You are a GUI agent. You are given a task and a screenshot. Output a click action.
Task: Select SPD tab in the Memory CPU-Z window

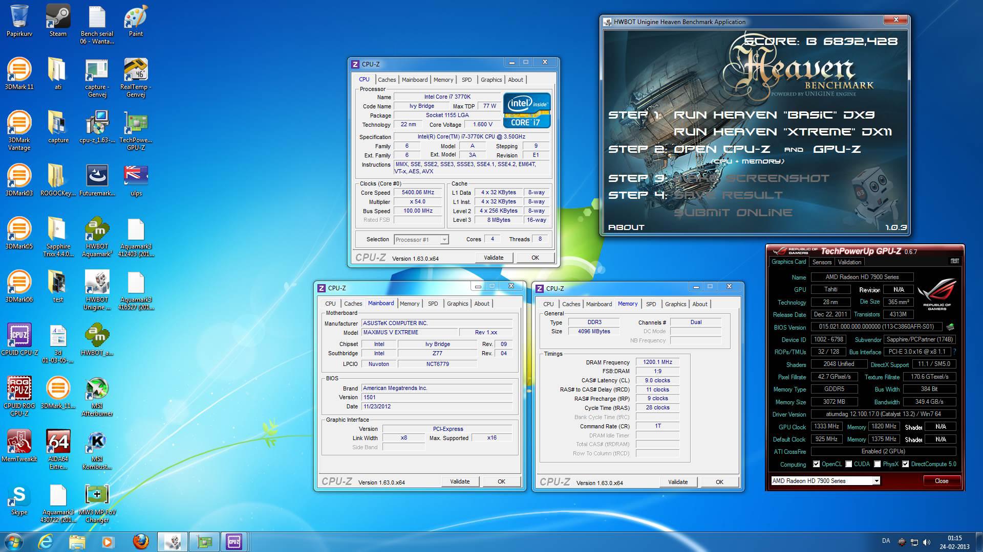coord(651,304)
